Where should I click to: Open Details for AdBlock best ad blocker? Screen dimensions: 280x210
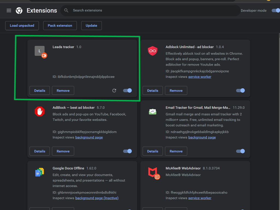click(x=40, y=151)
